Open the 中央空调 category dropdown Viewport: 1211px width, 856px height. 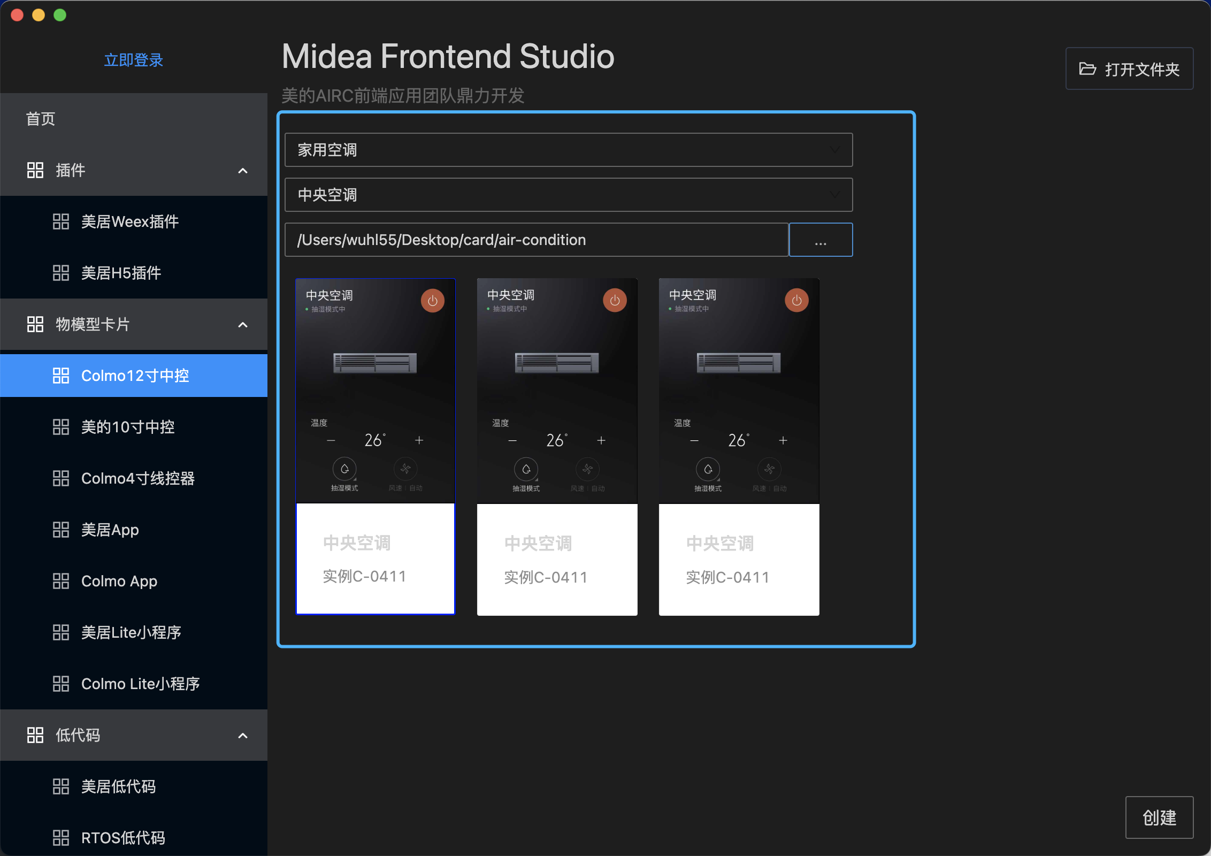coord(569,195)
